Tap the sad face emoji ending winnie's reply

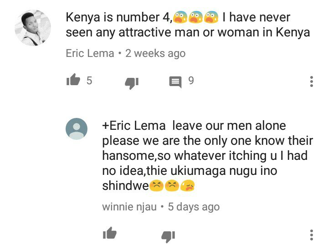pos(187,186)
